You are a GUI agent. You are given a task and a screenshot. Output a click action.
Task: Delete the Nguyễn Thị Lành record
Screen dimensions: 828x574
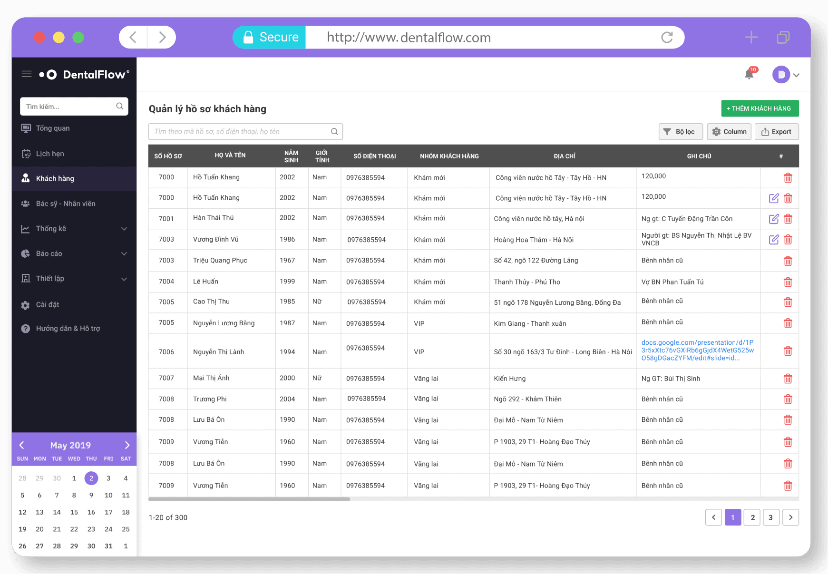point(788,351)
